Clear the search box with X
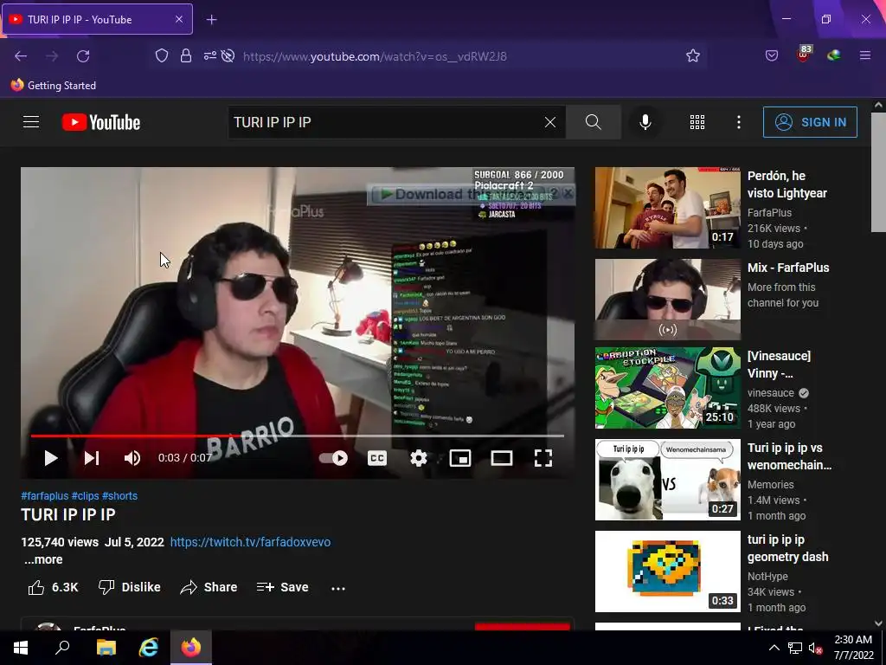Screen dimensions: 886x665 pos(549,122)
